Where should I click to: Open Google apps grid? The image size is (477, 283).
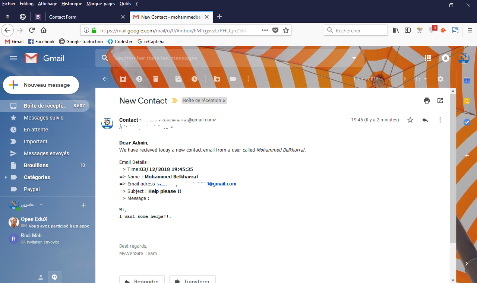point(428,58)
